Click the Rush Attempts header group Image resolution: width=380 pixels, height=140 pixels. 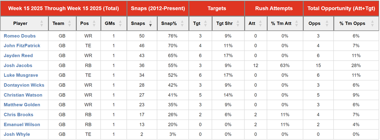point(274,8)
